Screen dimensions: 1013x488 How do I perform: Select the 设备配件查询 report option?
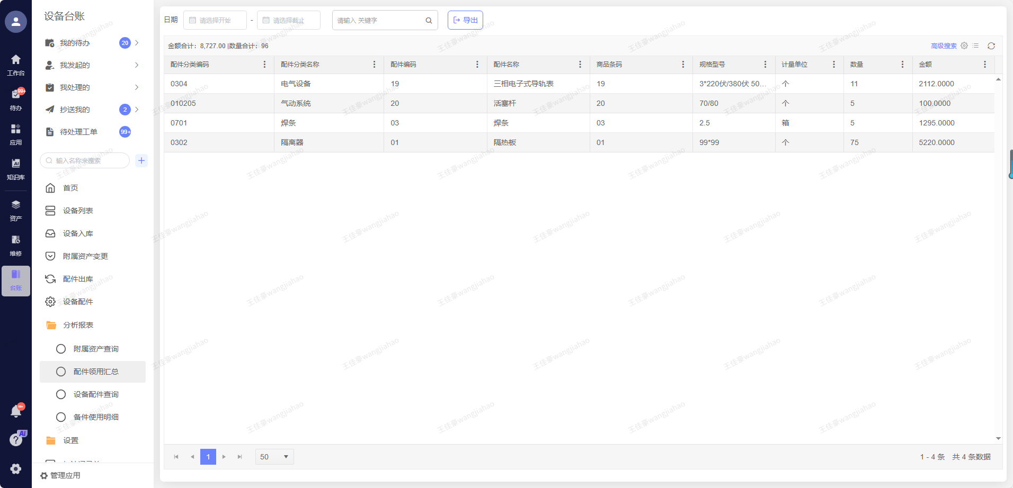click(x=96, y=394)
